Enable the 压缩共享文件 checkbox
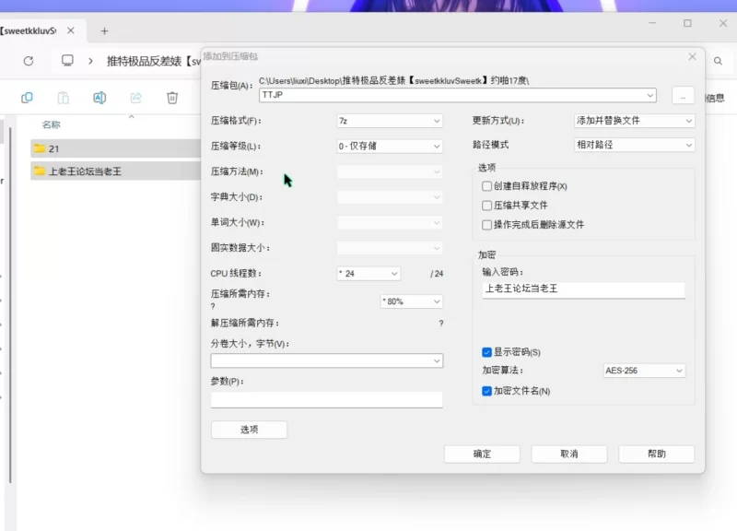737x531 pixels. point(487,206)
